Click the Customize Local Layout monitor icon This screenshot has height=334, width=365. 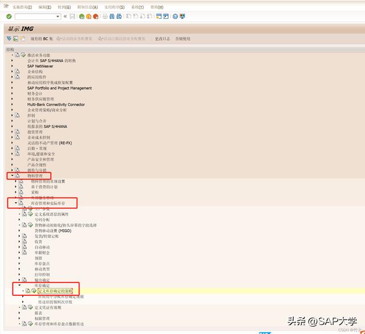[182, 17]
